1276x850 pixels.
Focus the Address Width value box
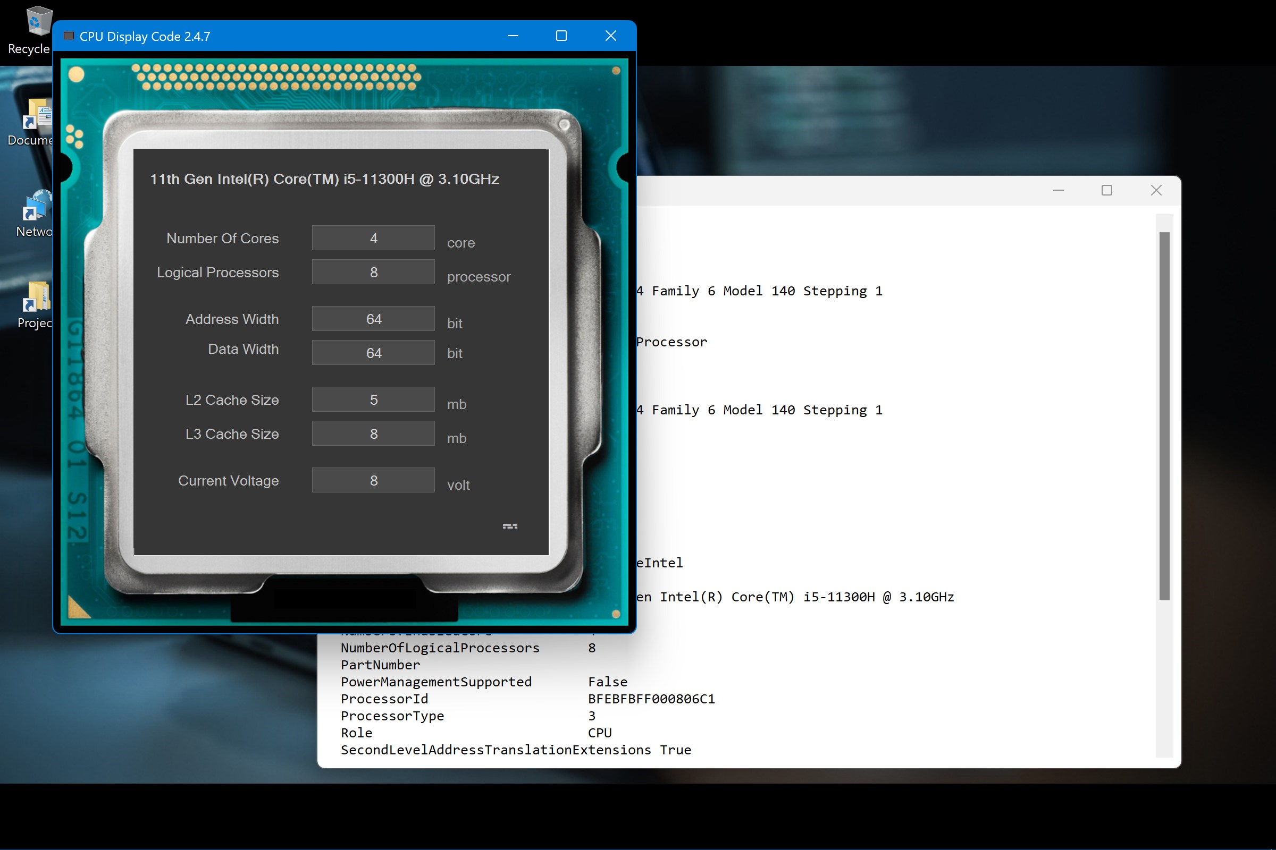tap(373, 319)
